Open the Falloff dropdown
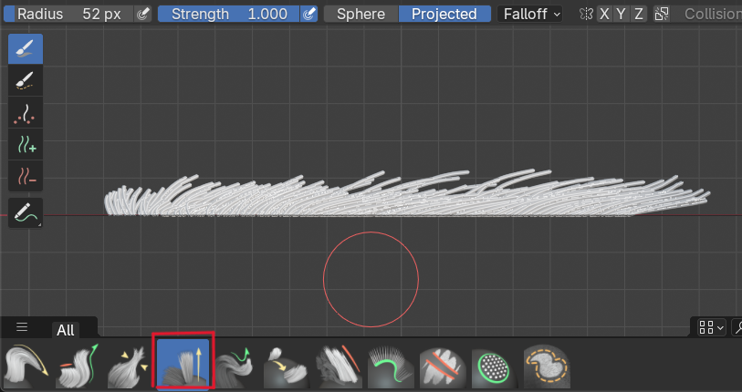The height and width of the screenshot is (392, 742). (530, 14)
